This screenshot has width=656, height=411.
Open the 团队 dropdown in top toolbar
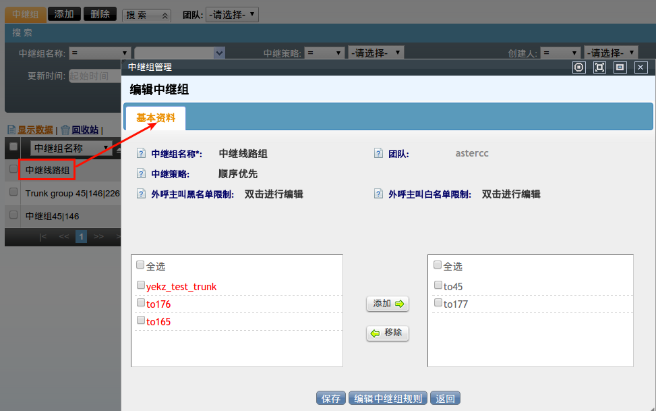(232, 13)
